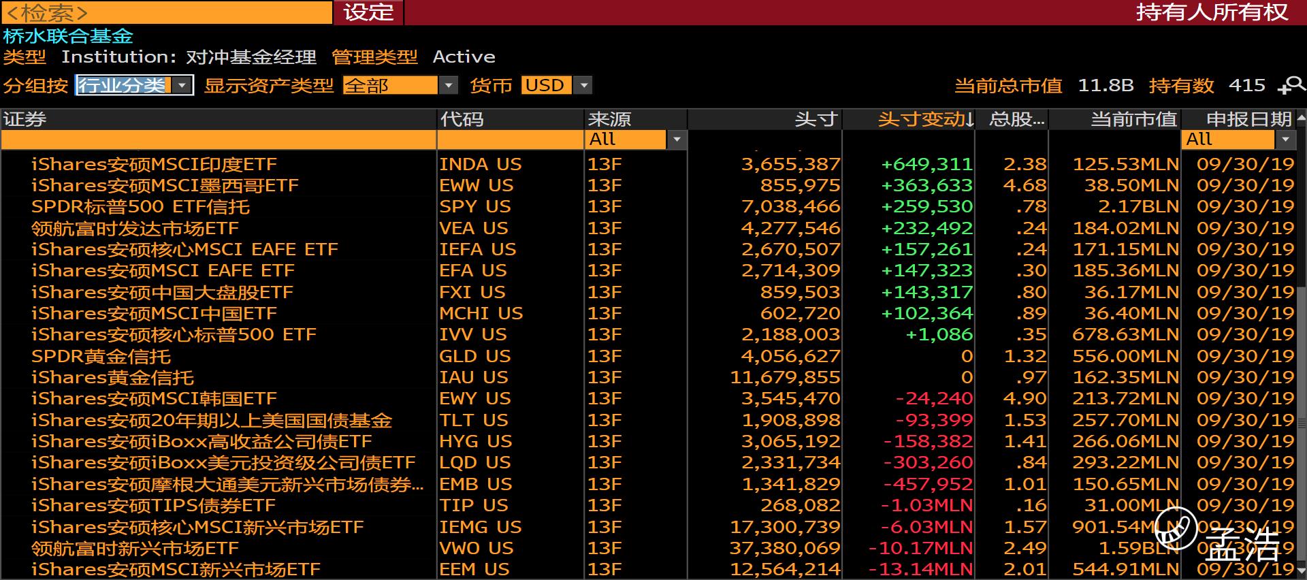Screen dimensions: 1307x580
Task: Select the iShares安硕中国大盘股ETF row
Action: coord(649,292)
